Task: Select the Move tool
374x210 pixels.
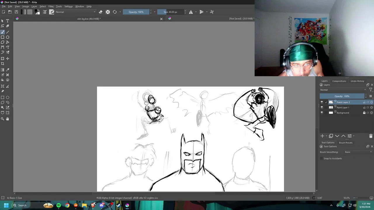Action: [x=8, y=59]
